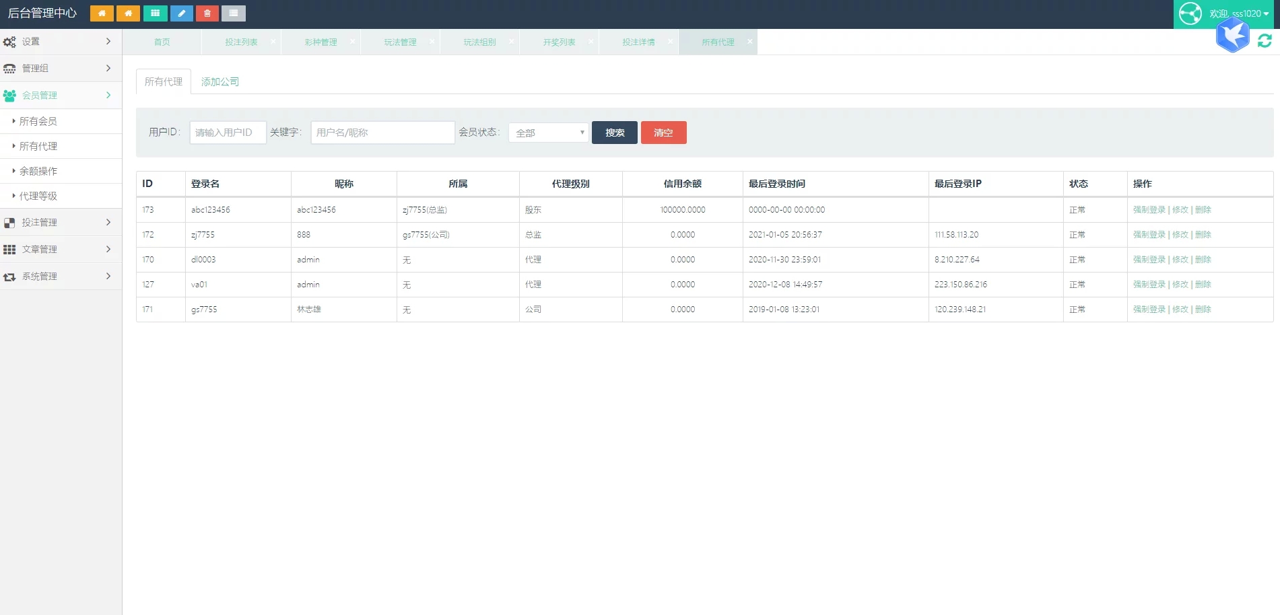Click the network avatar icon beside welcome text
Viewport: 1280px width, 615px height.
pos(1190,13)
